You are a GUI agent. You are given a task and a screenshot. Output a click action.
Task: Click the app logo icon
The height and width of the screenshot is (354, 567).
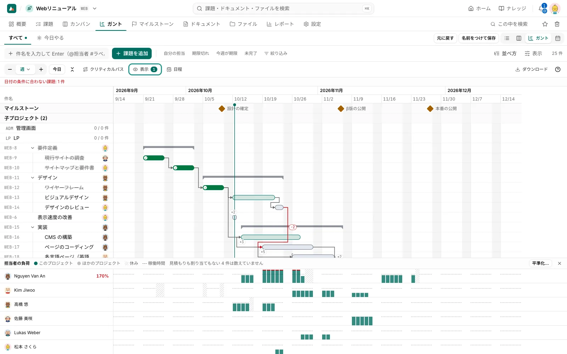12,8
